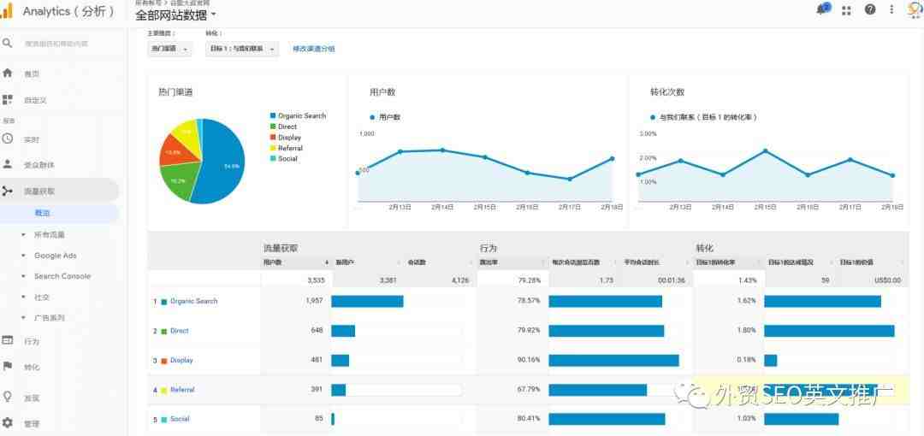924x436 pixels.
Task: Click 修改渠道分组 edit channel grouping link
Action: tap(314, 49)
